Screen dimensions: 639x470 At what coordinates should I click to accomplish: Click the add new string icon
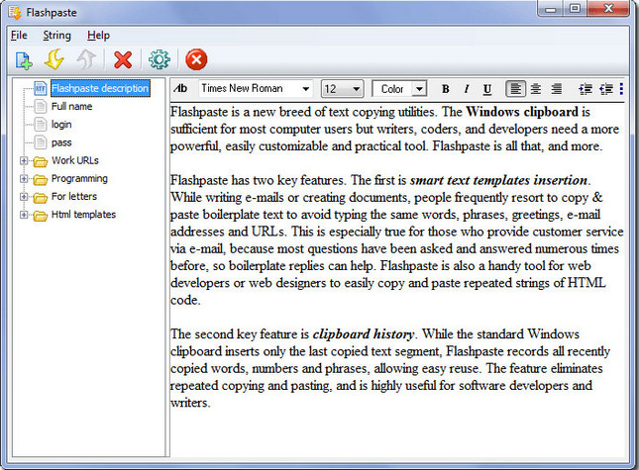point(24,60)
